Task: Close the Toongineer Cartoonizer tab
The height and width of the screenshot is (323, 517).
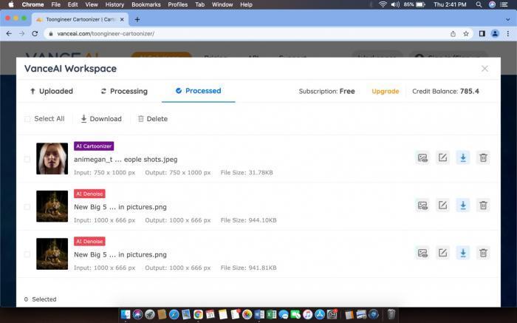Action: (122, 19)
